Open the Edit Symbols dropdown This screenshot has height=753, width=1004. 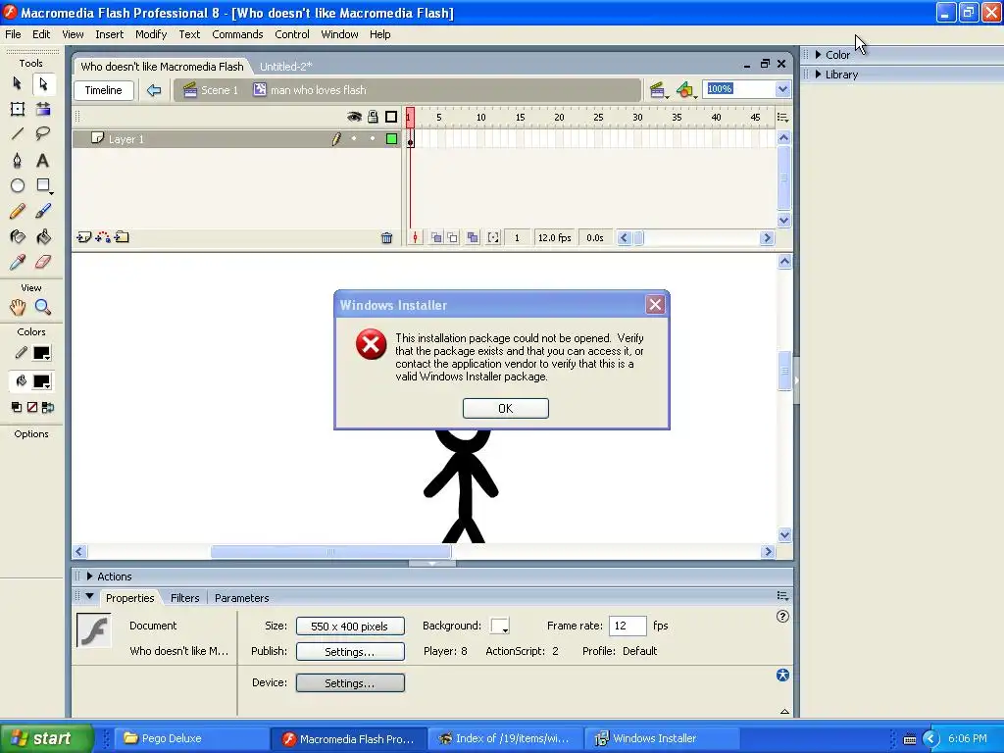click(x=686, y=90)
